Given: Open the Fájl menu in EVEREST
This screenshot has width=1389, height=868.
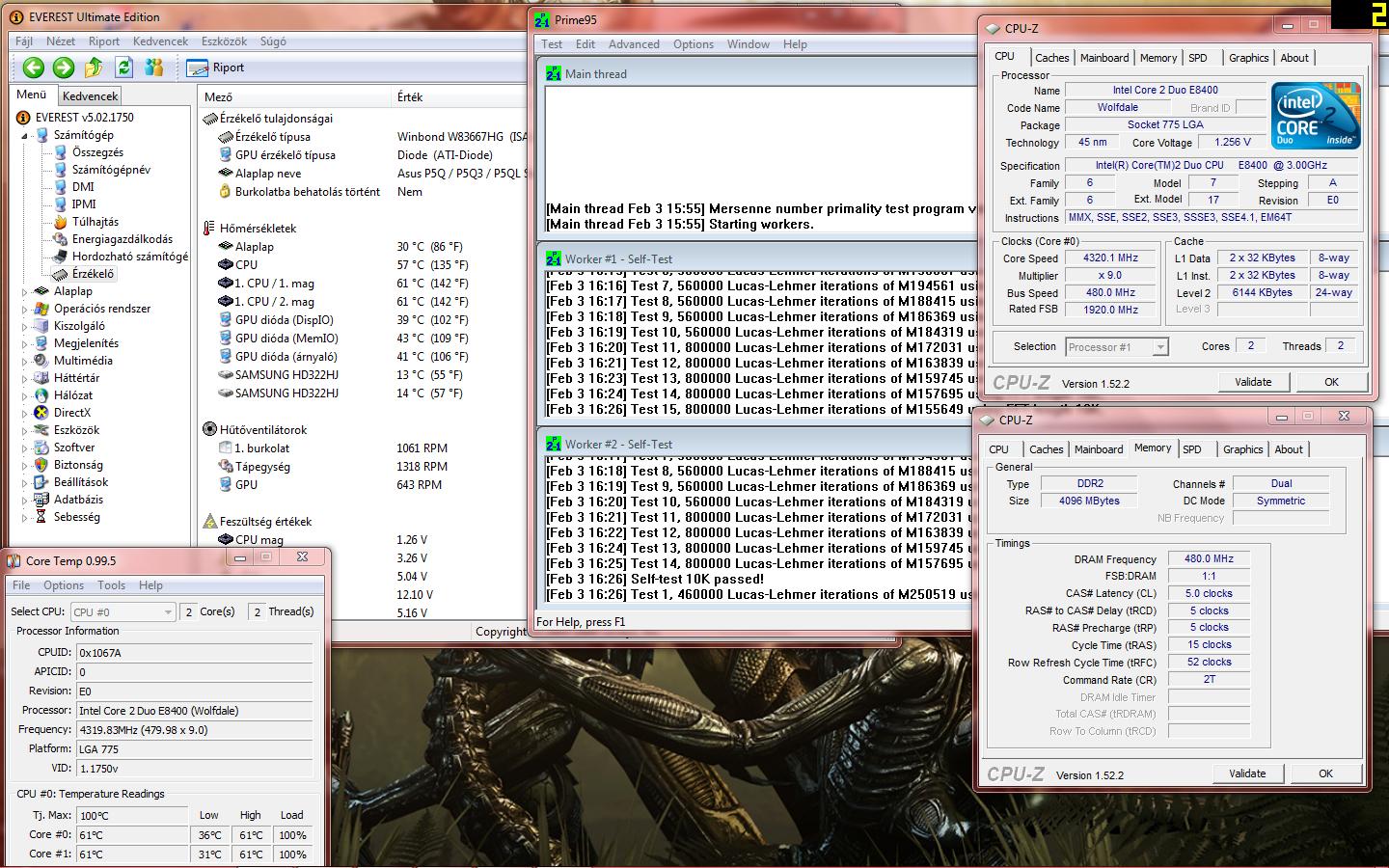Looking at the screenshot, I should pyautogui.click(x=24, y=41).
